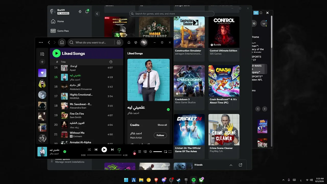Create a new playlist with the plus button
Viewport: 327px width, 184px height.
tap(42, 62)
